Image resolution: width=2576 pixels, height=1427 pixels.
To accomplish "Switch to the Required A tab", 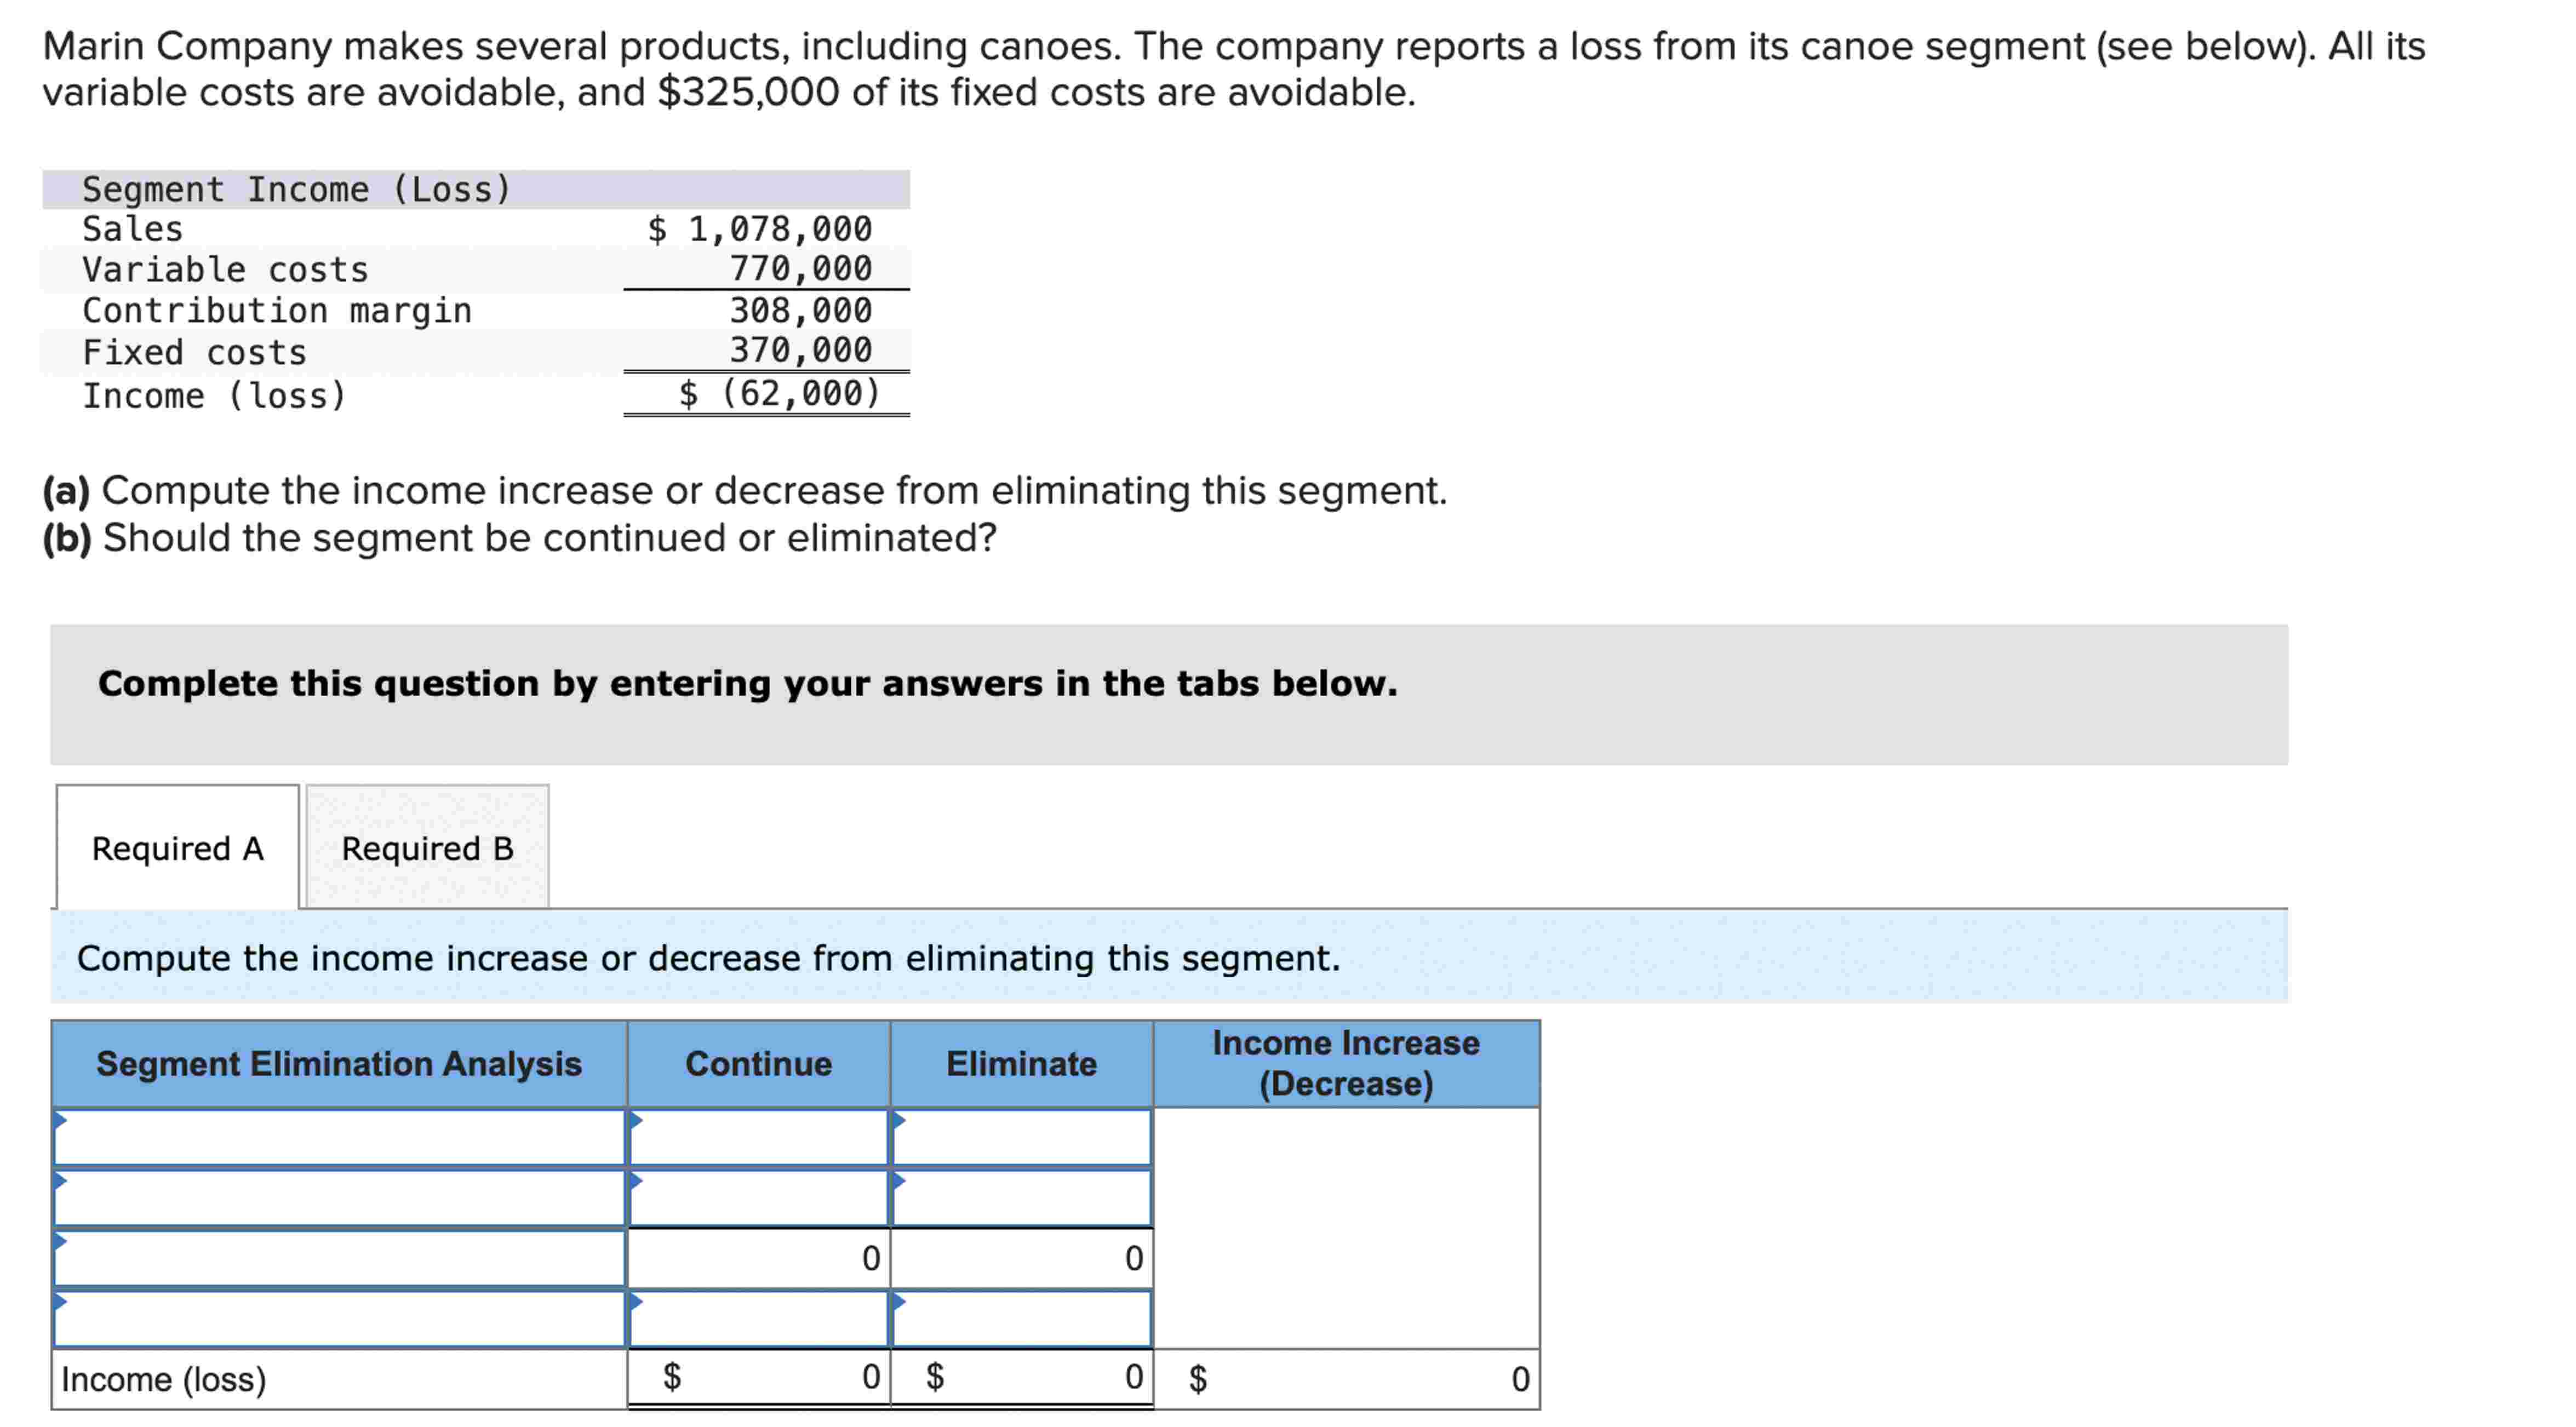I will point(176,849).
